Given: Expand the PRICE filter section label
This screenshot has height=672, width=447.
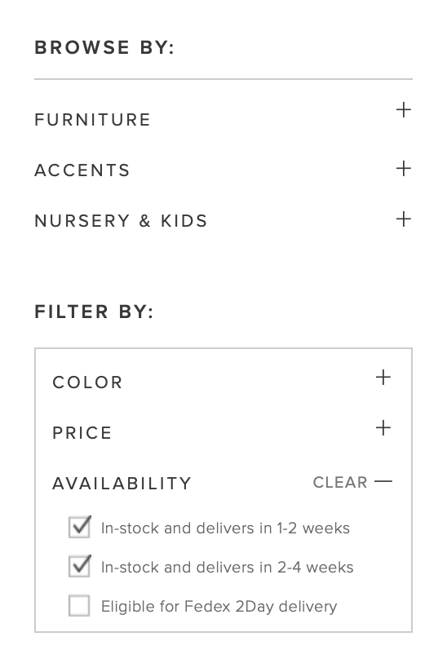Looking at the screenshot, I should [82, 433].
